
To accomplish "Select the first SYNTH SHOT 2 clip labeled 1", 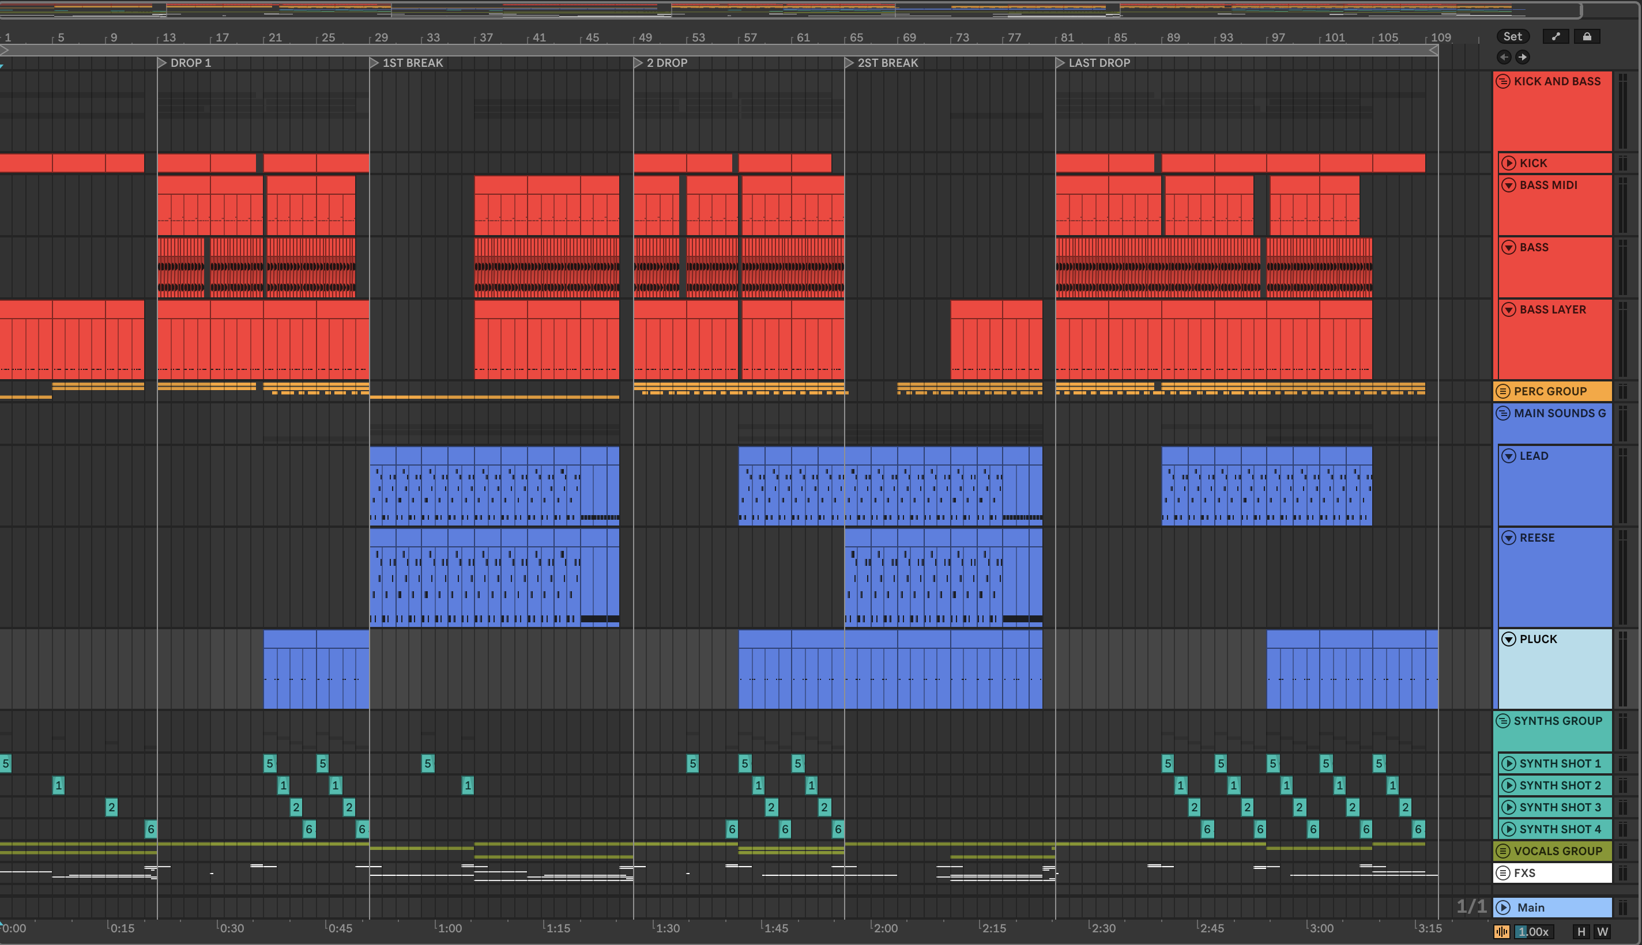I will [58, 786].
